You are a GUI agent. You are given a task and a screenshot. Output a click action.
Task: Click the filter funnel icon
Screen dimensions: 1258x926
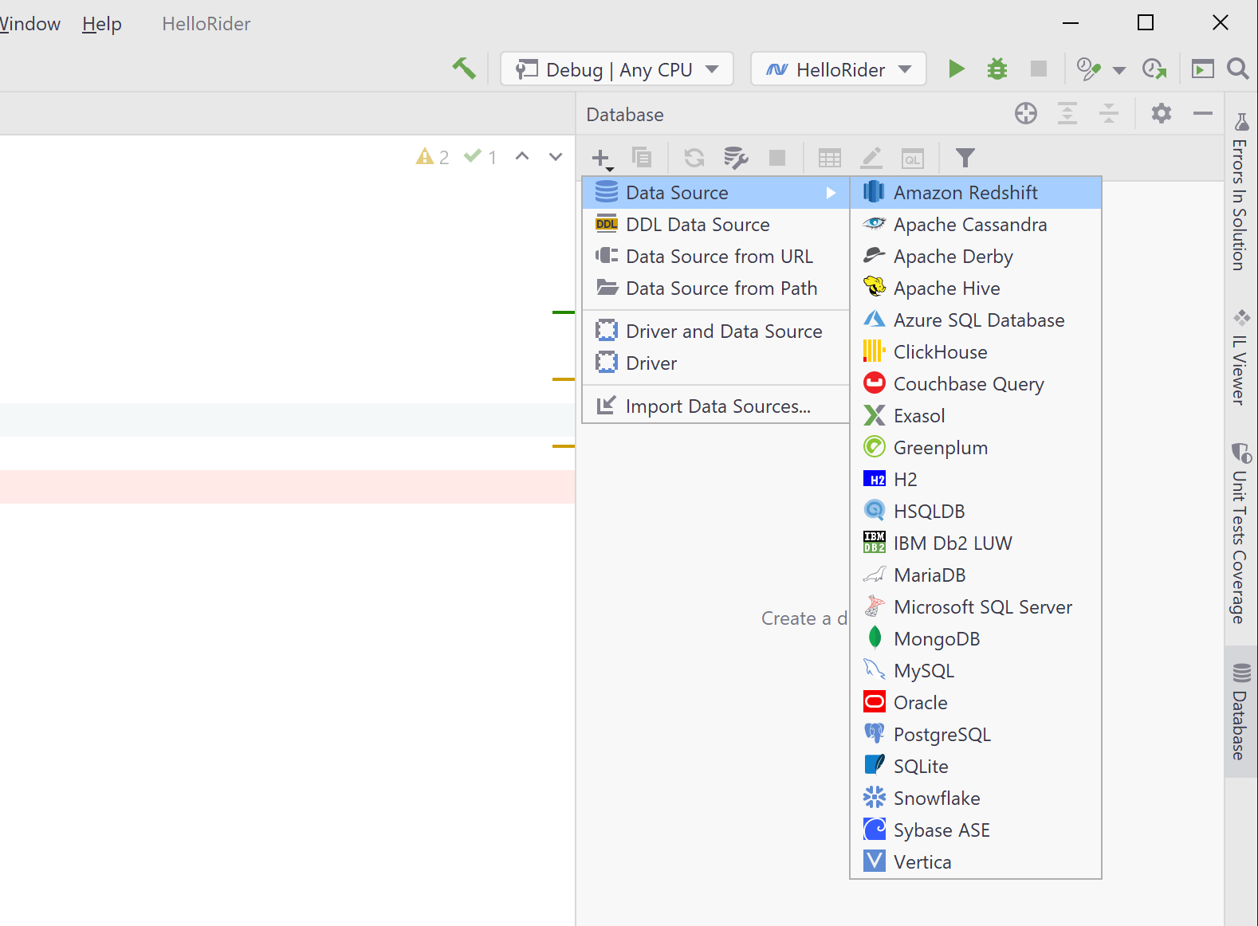click(x=965, y=158)
